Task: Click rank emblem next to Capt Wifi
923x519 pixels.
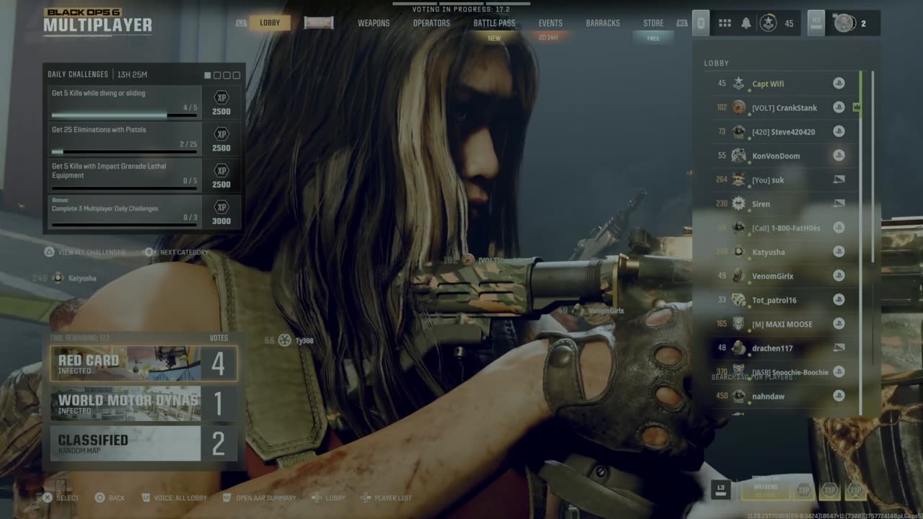Action: pyautogui.click(x=738, y=84)
